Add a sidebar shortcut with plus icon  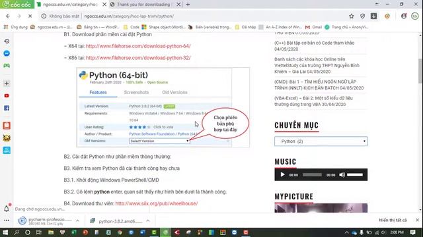pyautogui.click(x=7, y=84)
